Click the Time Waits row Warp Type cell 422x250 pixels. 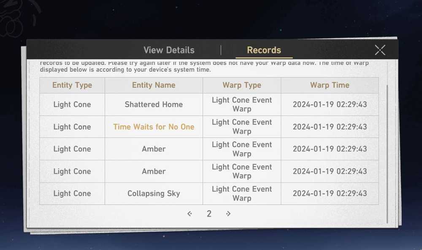click(242, 127)
